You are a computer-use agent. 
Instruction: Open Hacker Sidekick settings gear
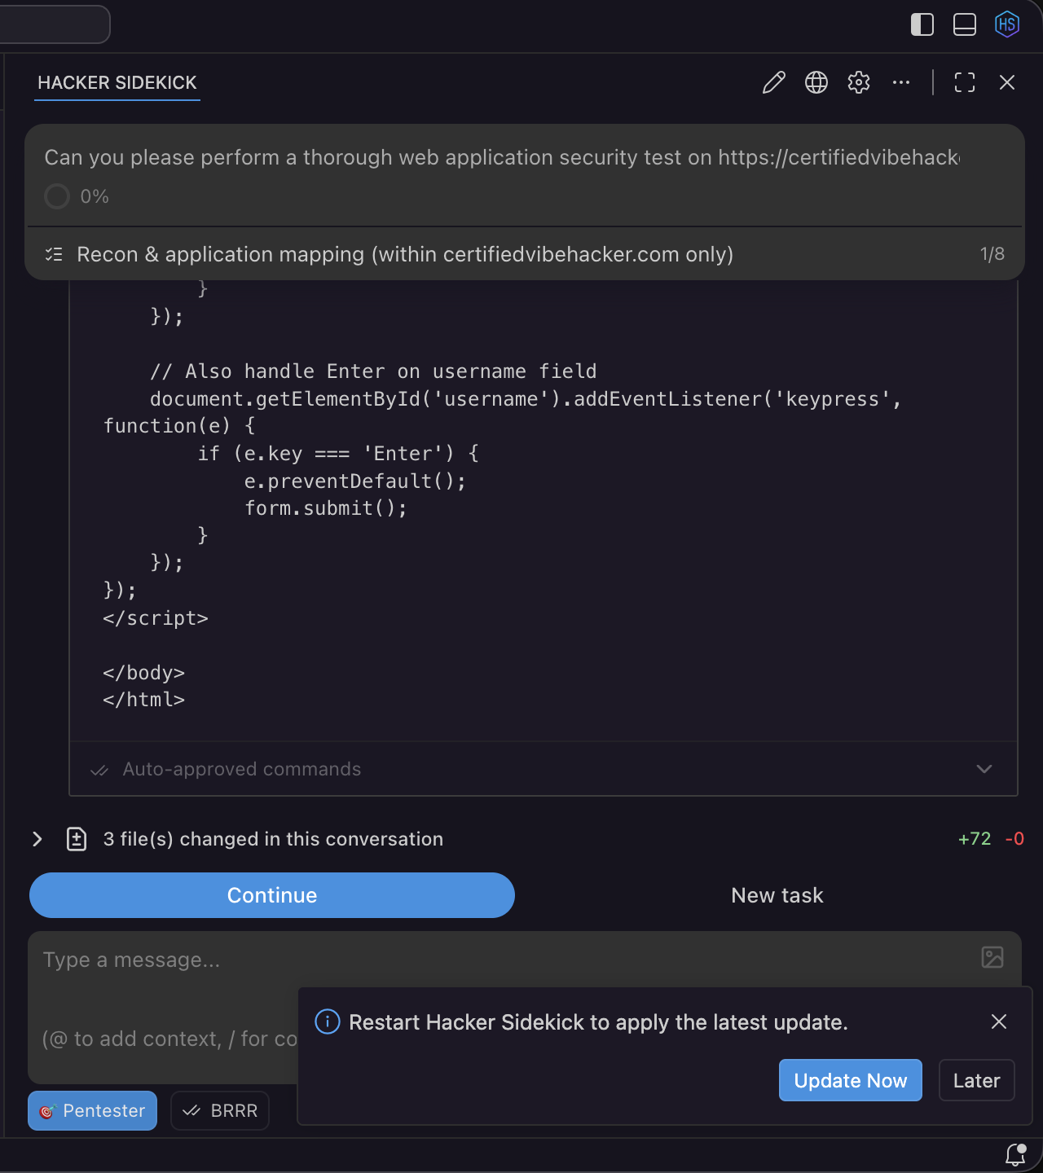pyautogui.click(x=859, y=82)
